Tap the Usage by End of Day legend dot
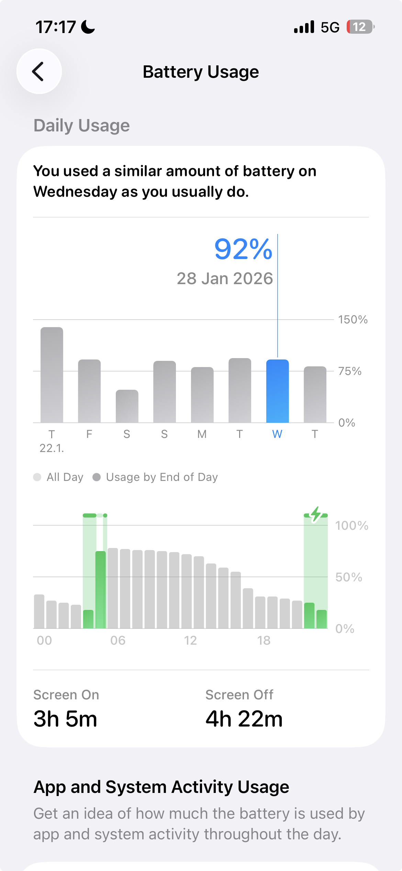The image size is (402, 871). click(x=97, y=477)
